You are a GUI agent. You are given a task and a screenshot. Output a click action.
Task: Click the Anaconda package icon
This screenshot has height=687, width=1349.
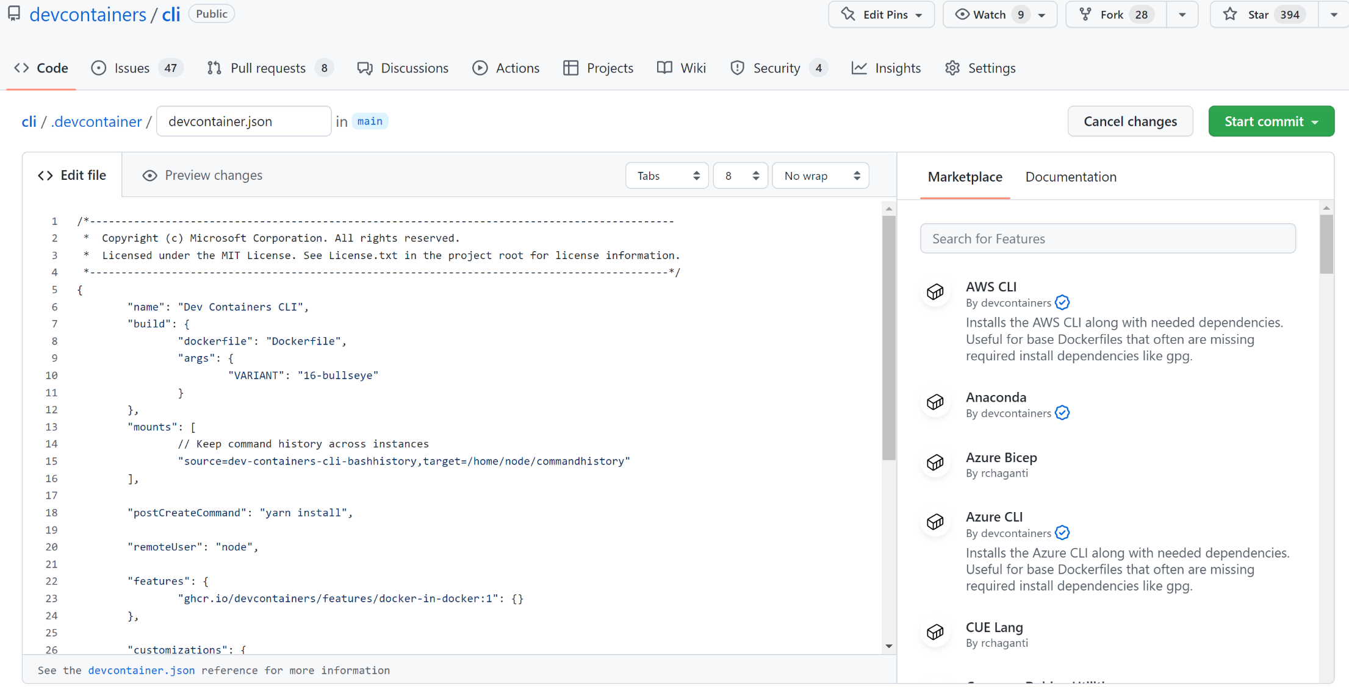[x=935, y=402]
